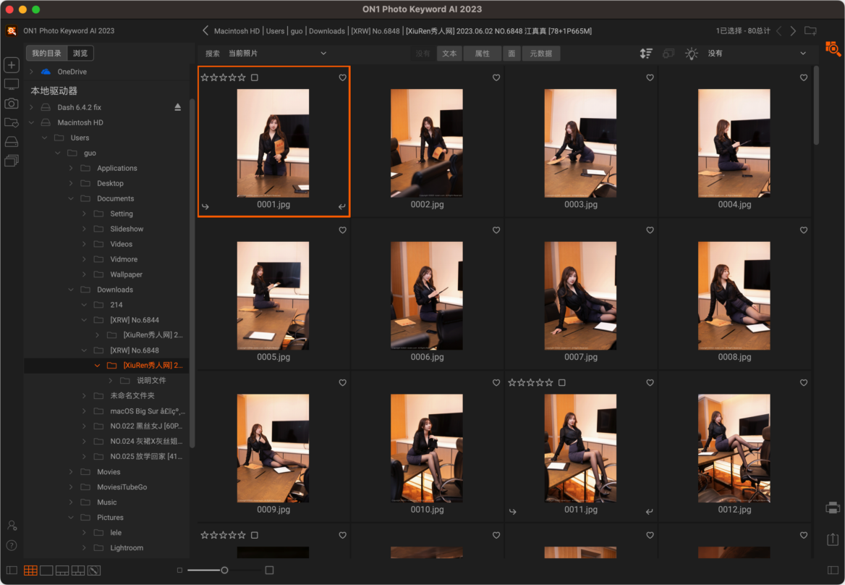This screenshot has height=585, width=845.
Task: Click the add (plus) icon in left sidebar
Action: click(12, 65)
